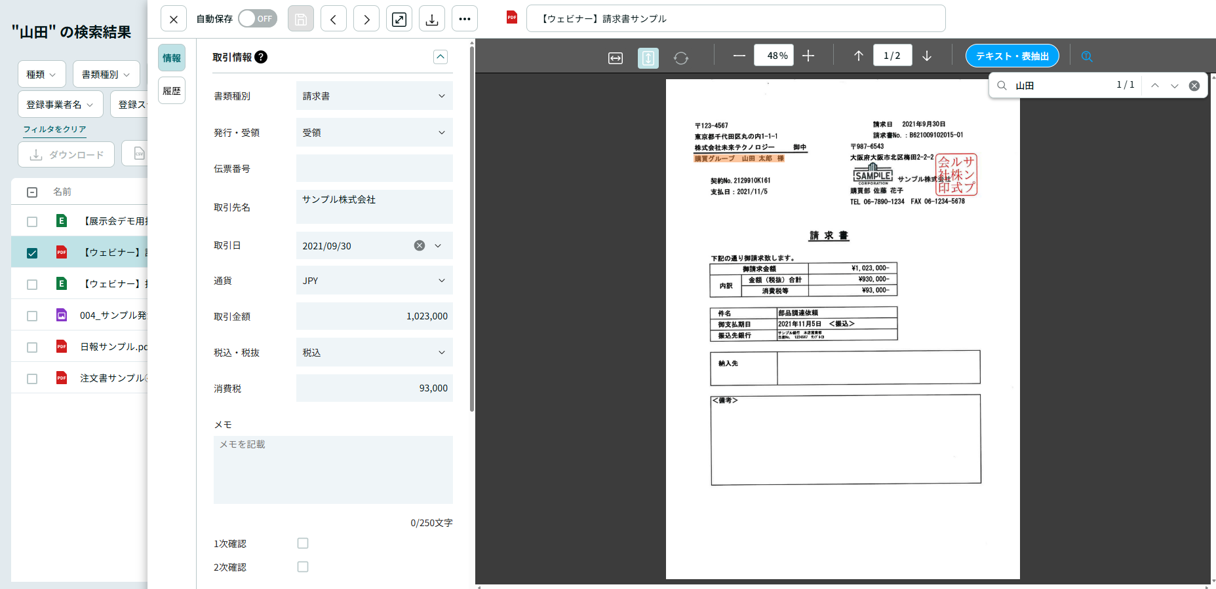Open the expand to fullscreen icon
Image resolution: width=1216 pixels, height=589 pixels.
pos(399,18)
